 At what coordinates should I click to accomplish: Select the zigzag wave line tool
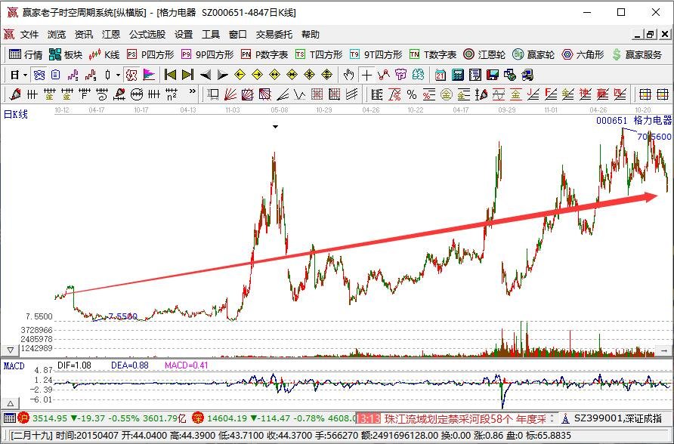(x=300, y=94)
